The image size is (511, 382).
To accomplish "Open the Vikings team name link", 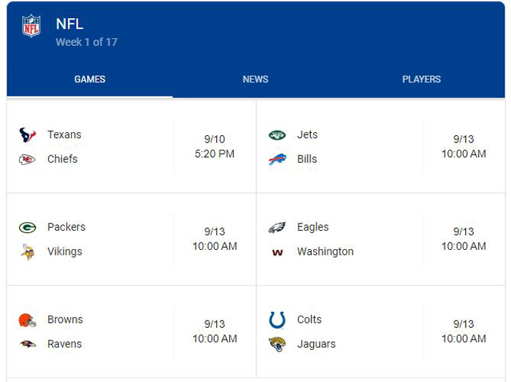I will [65, 252].
